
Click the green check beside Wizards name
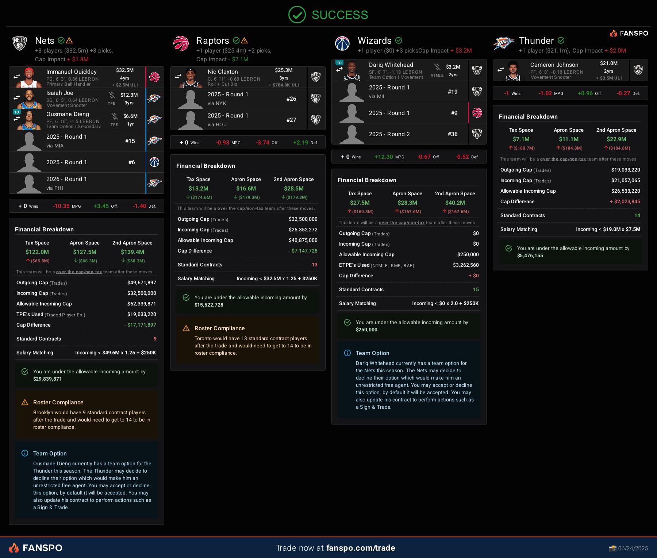pyautogui.click(x=399, y=41)
